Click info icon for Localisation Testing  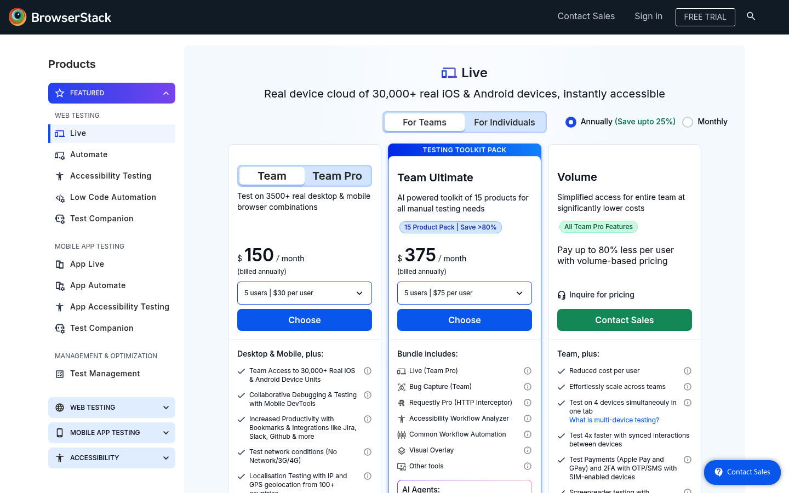pyautogui.click(x=368, y=476)
